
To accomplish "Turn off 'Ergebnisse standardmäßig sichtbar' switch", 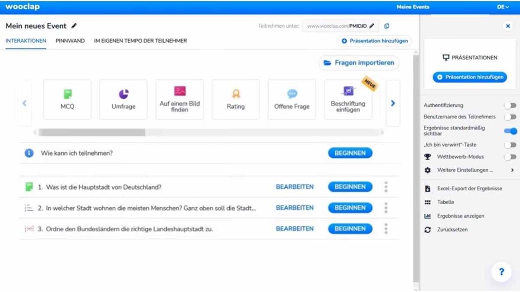I will 510,131.
